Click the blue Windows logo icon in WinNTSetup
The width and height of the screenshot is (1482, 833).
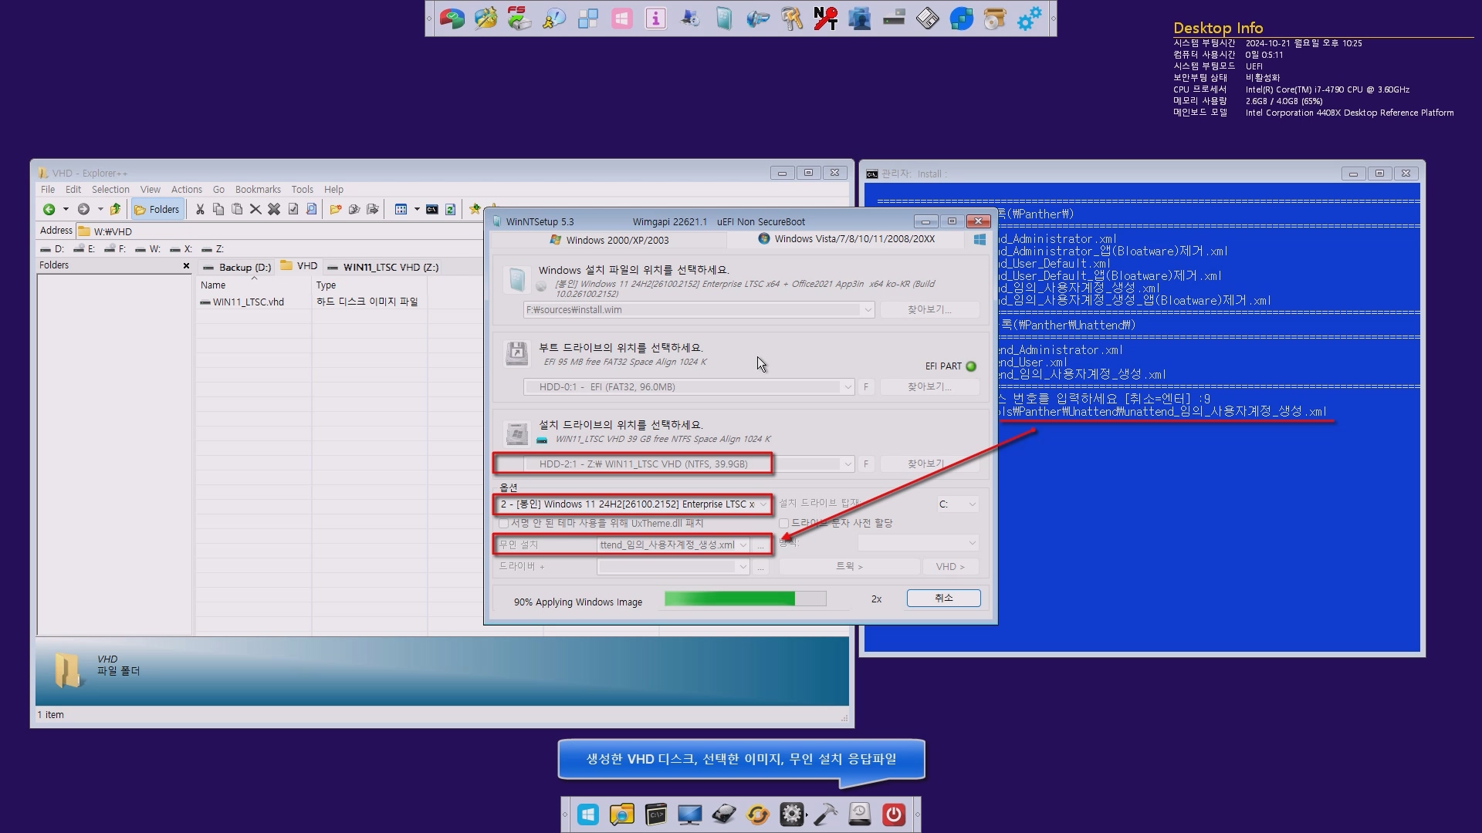point(980,240)
